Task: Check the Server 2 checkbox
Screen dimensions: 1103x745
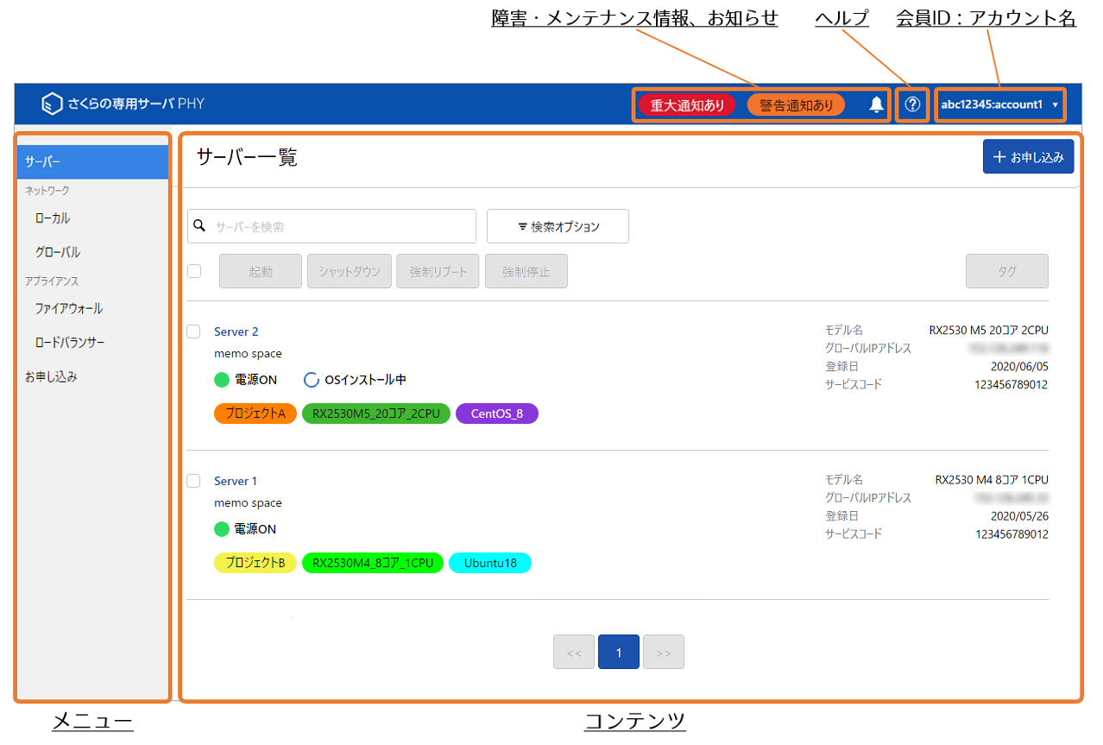Action: pyautogui.click(x=194, y=331)
